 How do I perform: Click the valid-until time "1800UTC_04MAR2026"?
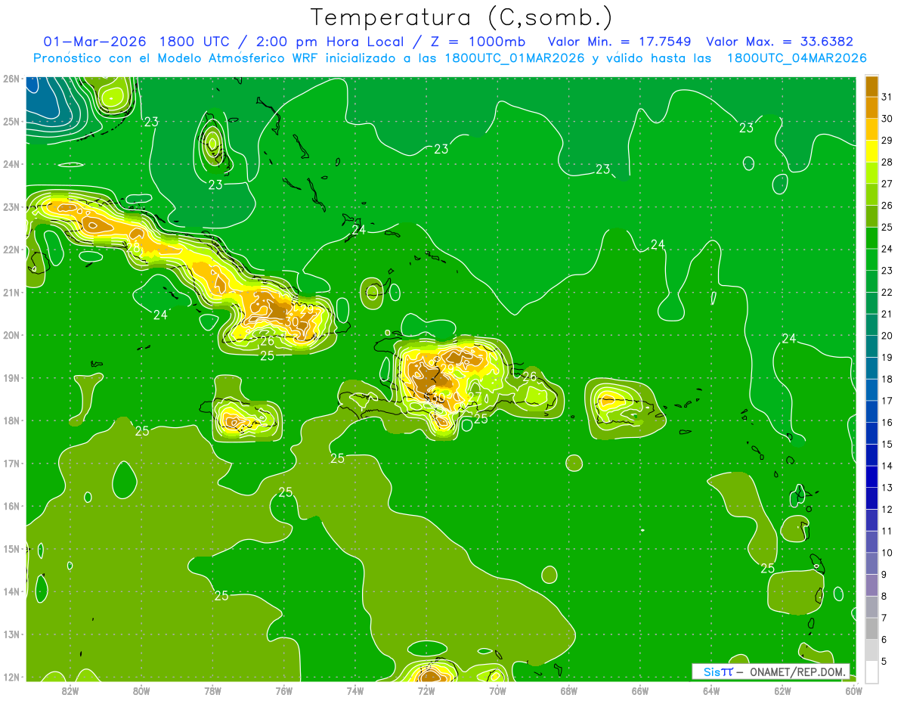[797, 58]
